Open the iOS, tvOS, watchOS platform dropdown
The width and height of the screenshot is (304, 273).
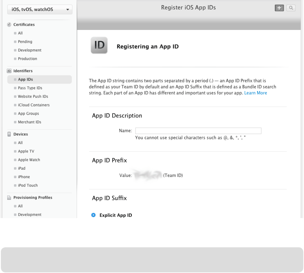[40, 10]
